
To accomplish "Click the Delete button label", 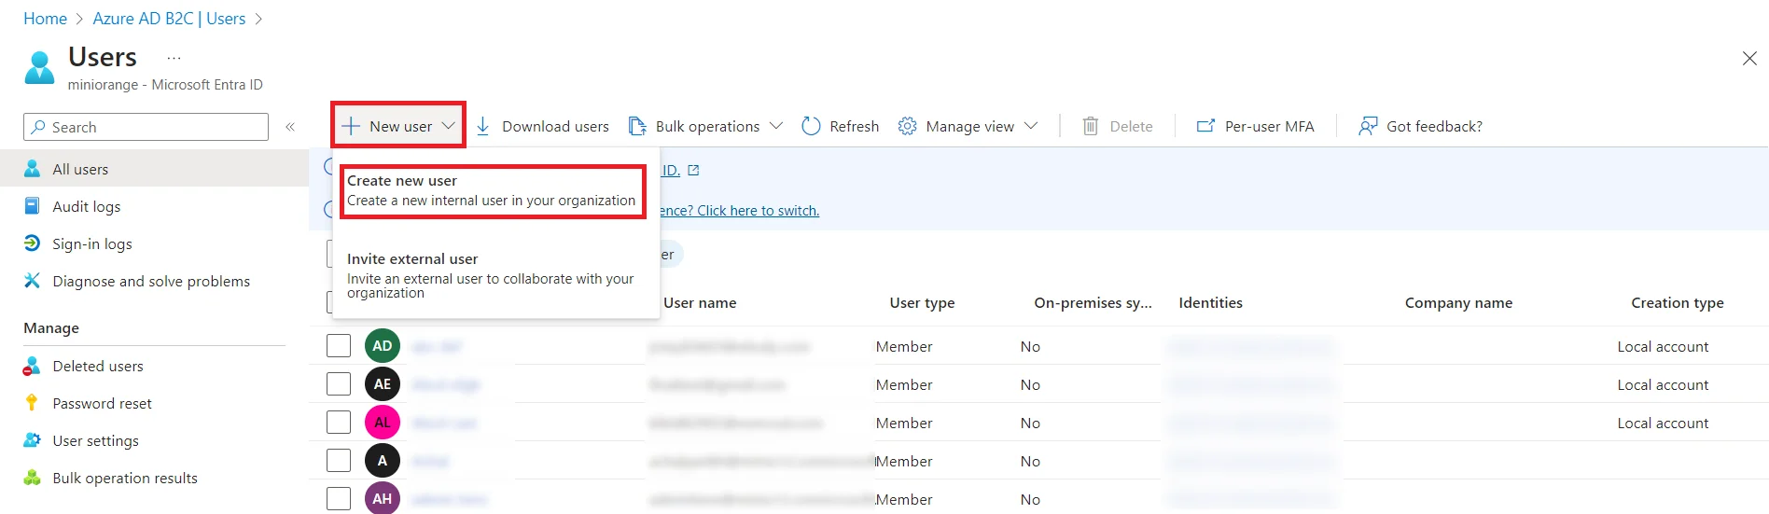I will click(1131, 127).
